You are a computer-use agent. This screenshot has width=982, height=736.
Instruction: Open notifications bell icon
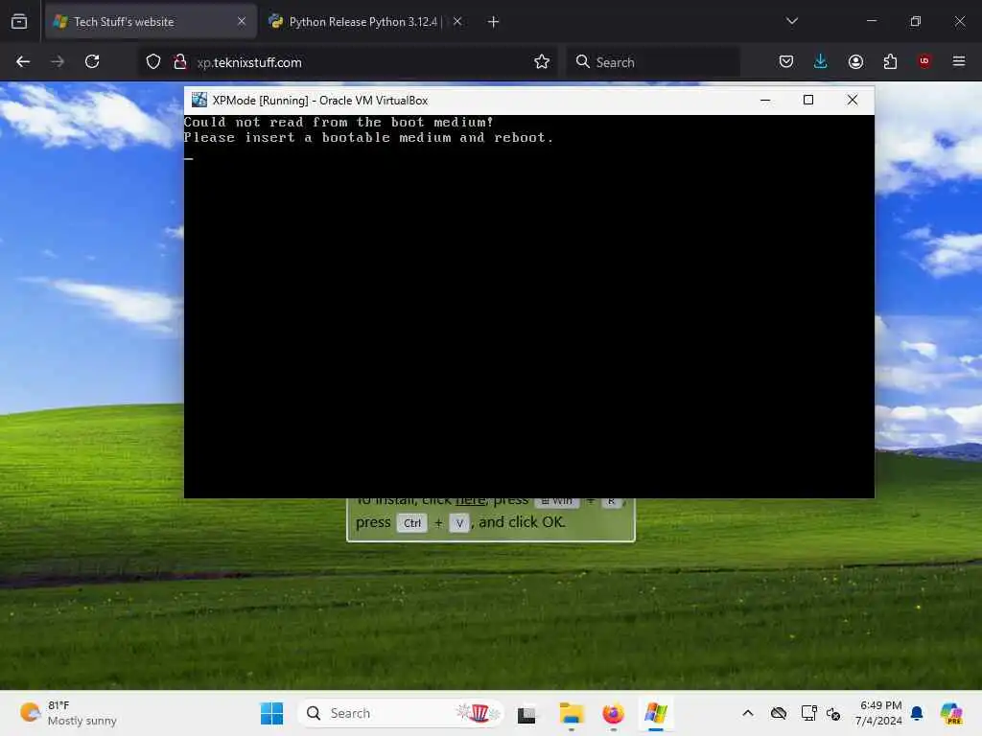click(x=917, y=713)
